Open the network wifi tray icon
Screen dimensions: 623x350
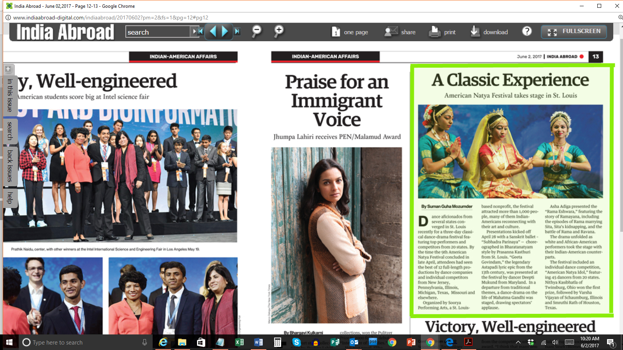pos(544,342)
